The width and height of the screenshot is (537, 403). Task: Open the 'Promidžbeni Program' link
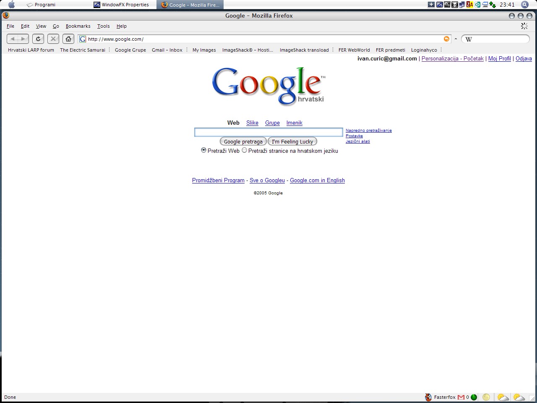point(218,181)
